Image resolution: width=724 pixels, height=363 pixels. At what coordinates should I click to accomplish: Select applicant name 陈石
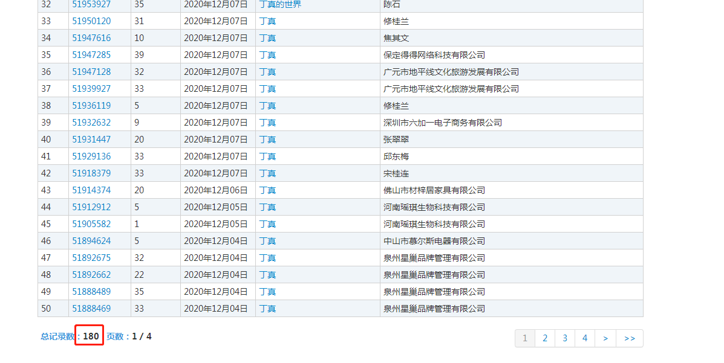[x=392, y=5]
